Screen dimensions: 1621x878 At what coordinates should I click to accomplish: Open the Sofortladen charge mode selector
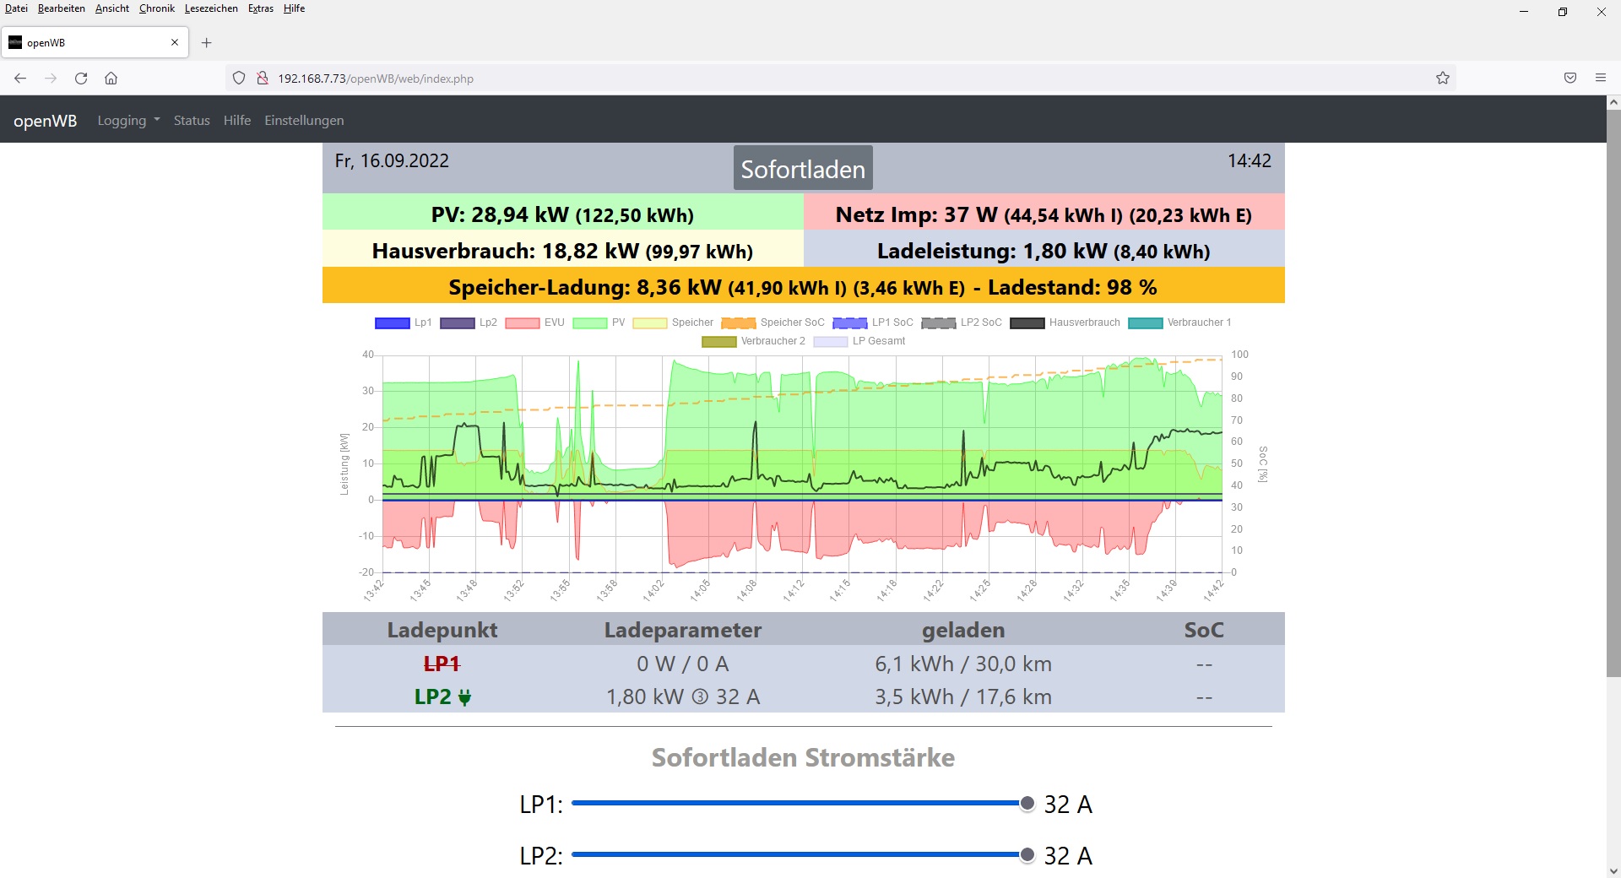802,169
